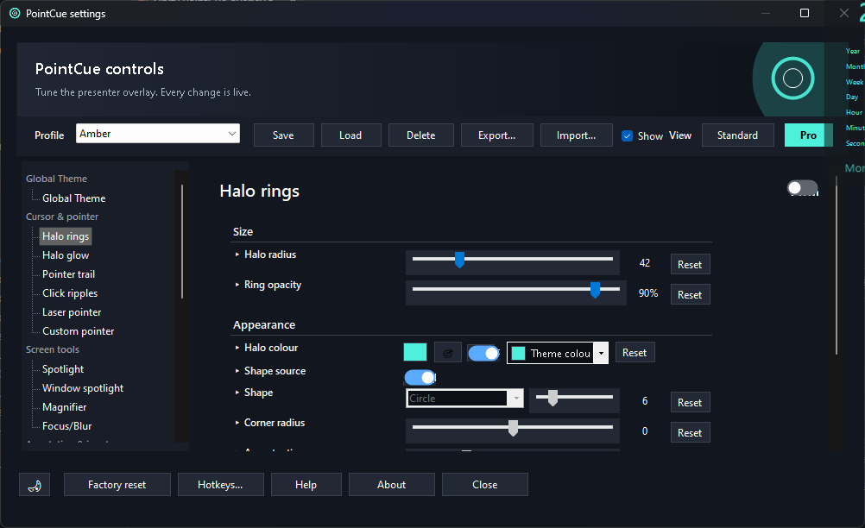Screen dimensions: 865x528
Task: Click the Global Theme group header
Action: tap(56, 179)
